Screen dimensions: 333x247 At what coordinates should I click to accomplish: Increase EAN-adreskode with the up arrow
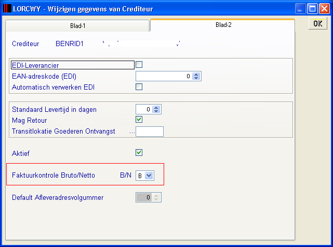(x=196, y=75)
